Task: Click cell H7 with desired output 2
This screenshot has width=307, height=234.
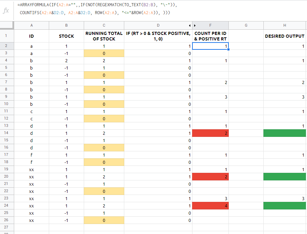Action: tap(285, 83)
